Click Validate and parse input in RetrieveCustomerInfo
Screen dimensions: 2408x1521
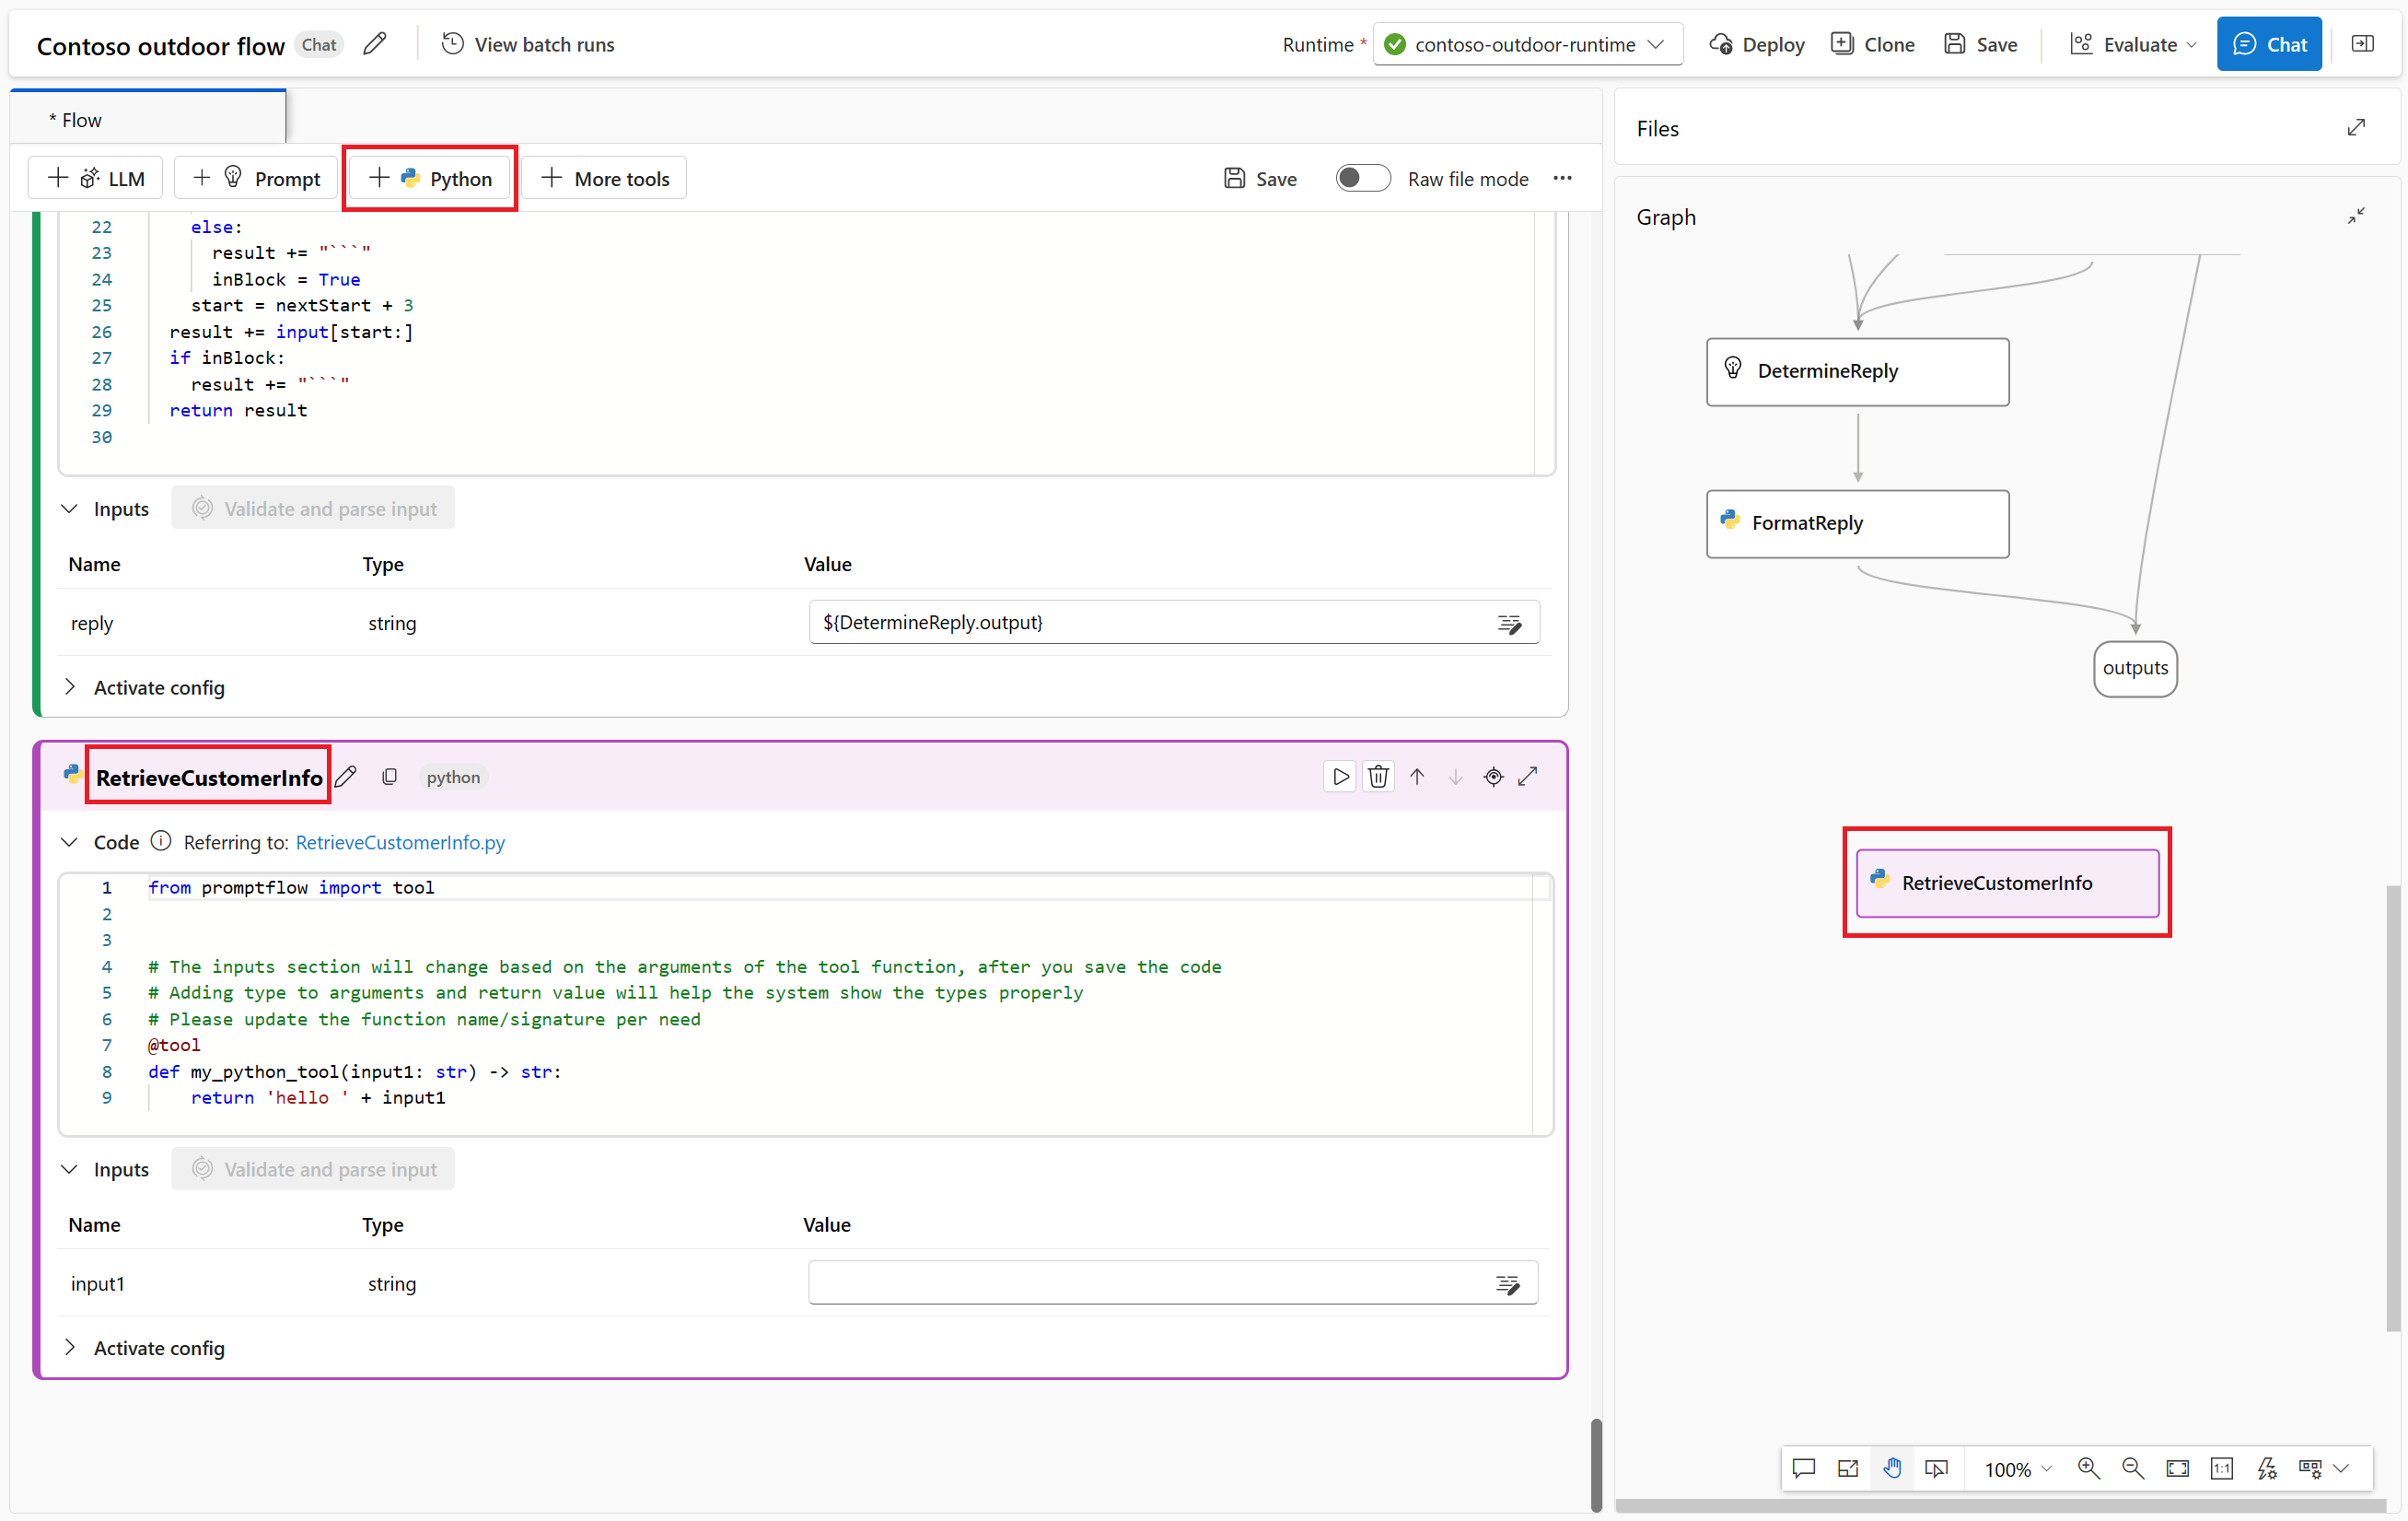(x=313, y=1169)
